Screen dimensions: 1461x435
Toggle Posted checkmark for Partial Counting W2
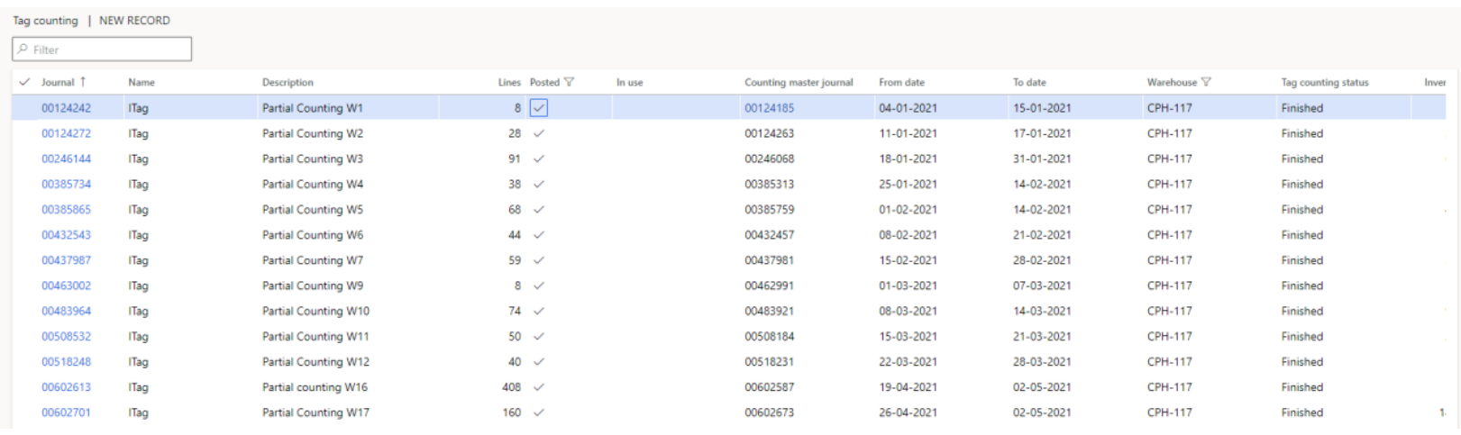pyautogui.click(x=539, y=133)
